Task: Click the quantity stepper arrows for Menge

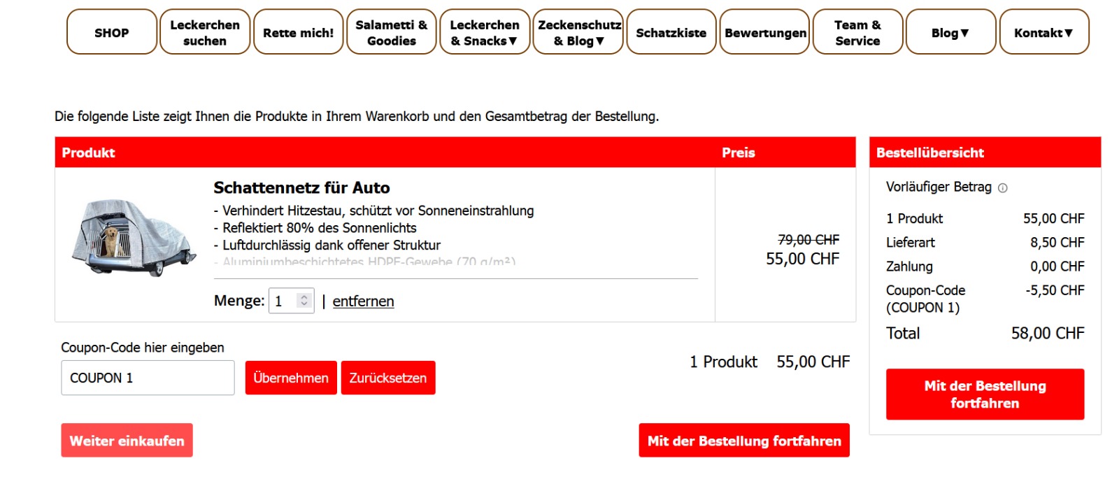Action: click(x=304, y=301)
